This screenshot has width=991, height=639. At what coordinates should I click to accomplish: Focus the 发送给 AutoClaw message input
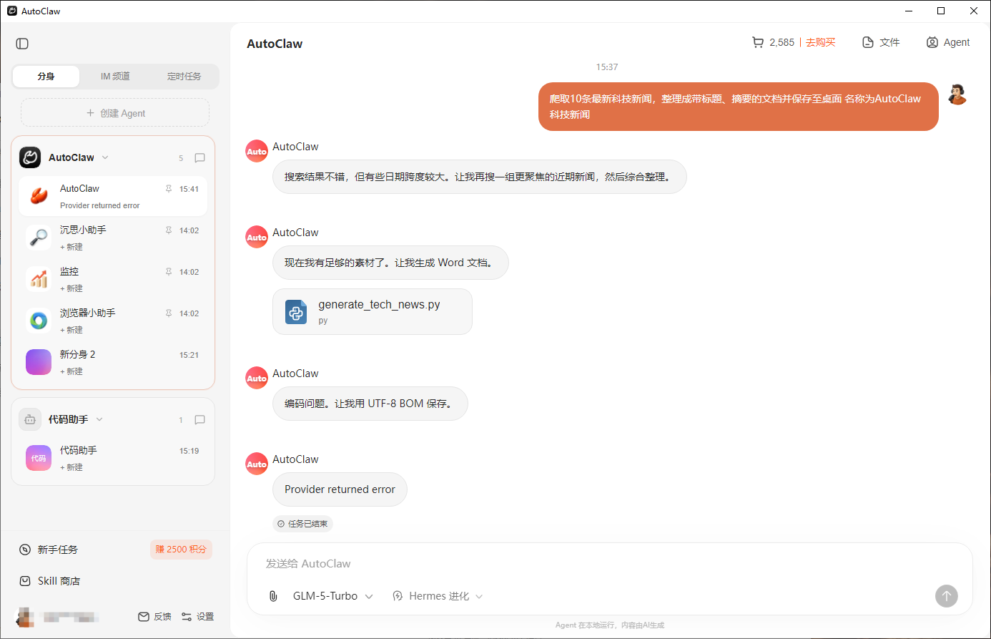(x=609, y=564)
